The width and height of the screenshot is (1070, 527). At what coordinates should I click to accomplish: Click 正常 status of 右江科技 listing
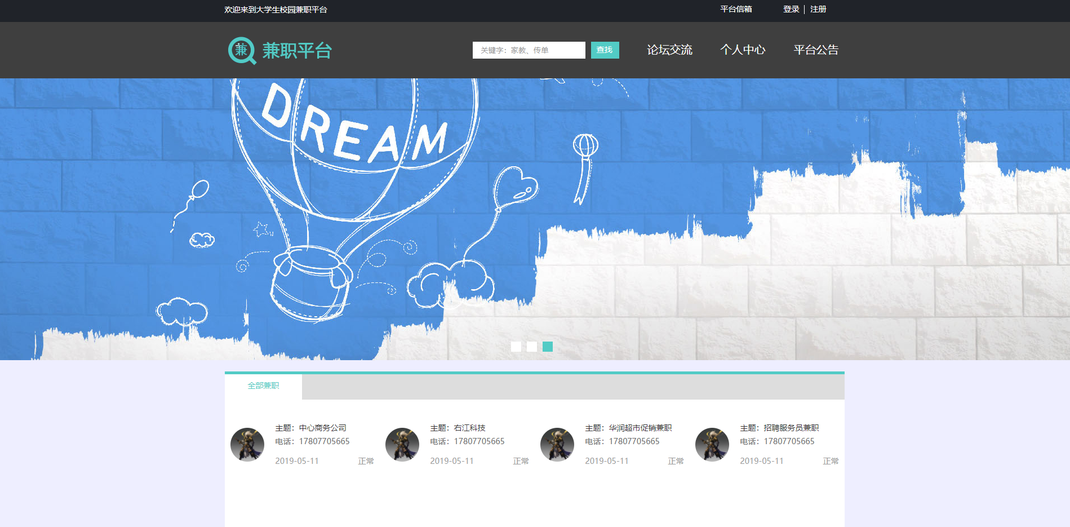pyautogui.click(x=521, y=461)
